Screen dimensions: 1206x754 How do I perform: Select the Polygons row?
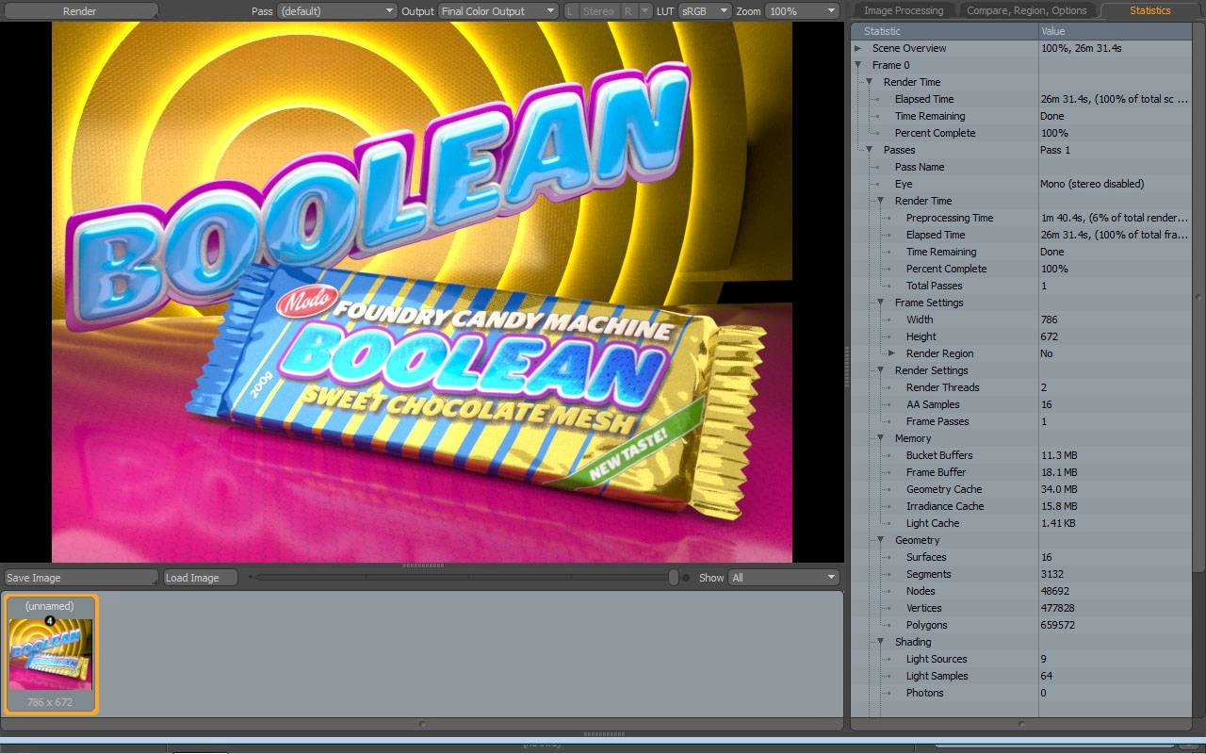tap(1021, 625)
